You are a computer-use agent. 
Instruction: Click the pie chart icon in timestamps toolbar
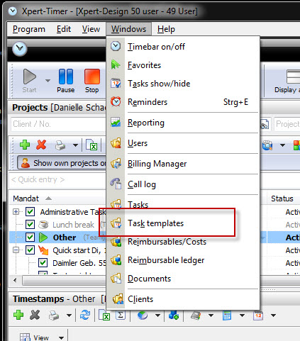(x=143, y=315)
